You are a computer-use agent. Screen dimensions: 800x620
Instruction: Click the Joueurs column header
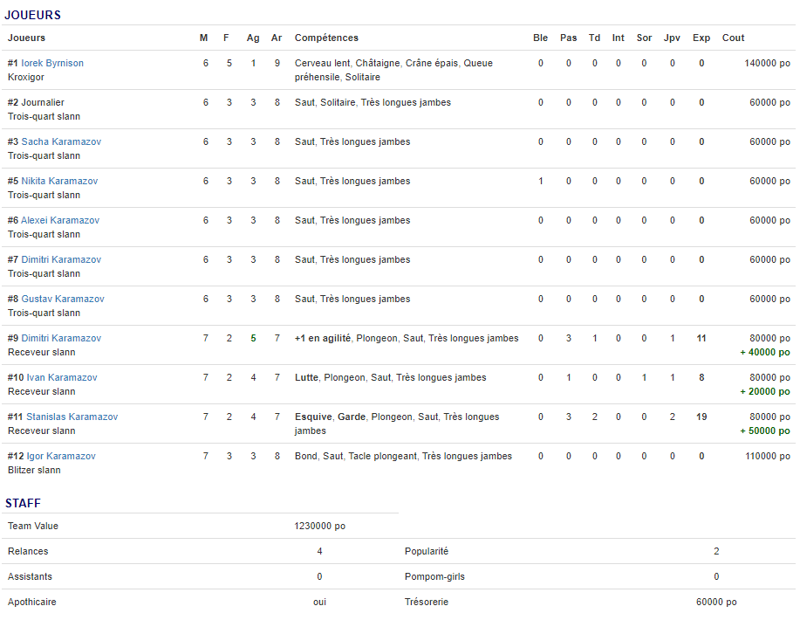(x=26, y=38)
